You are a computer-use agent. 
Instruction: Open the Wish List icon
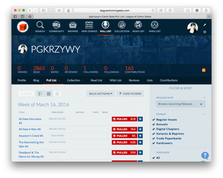pos(155,25)
